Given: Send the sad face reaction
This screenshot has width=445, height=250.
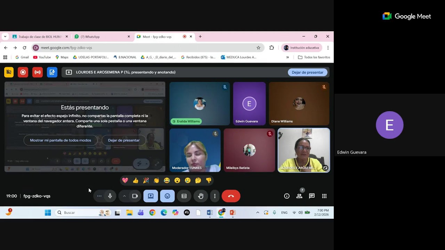Looking at the screenshot, I should (x=188, y=180).
